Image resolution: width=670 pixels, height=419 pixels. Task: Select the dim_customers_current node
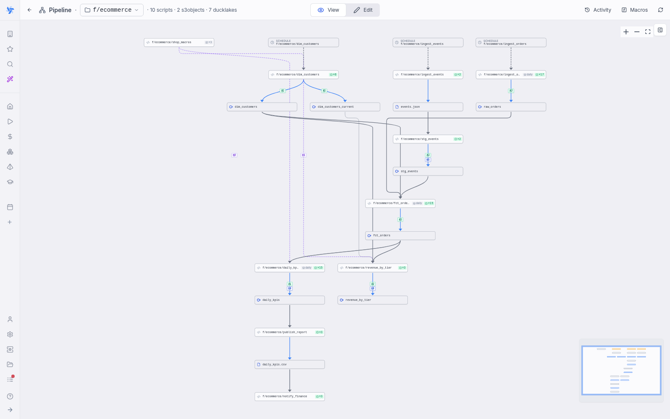[x=345, y=107]
